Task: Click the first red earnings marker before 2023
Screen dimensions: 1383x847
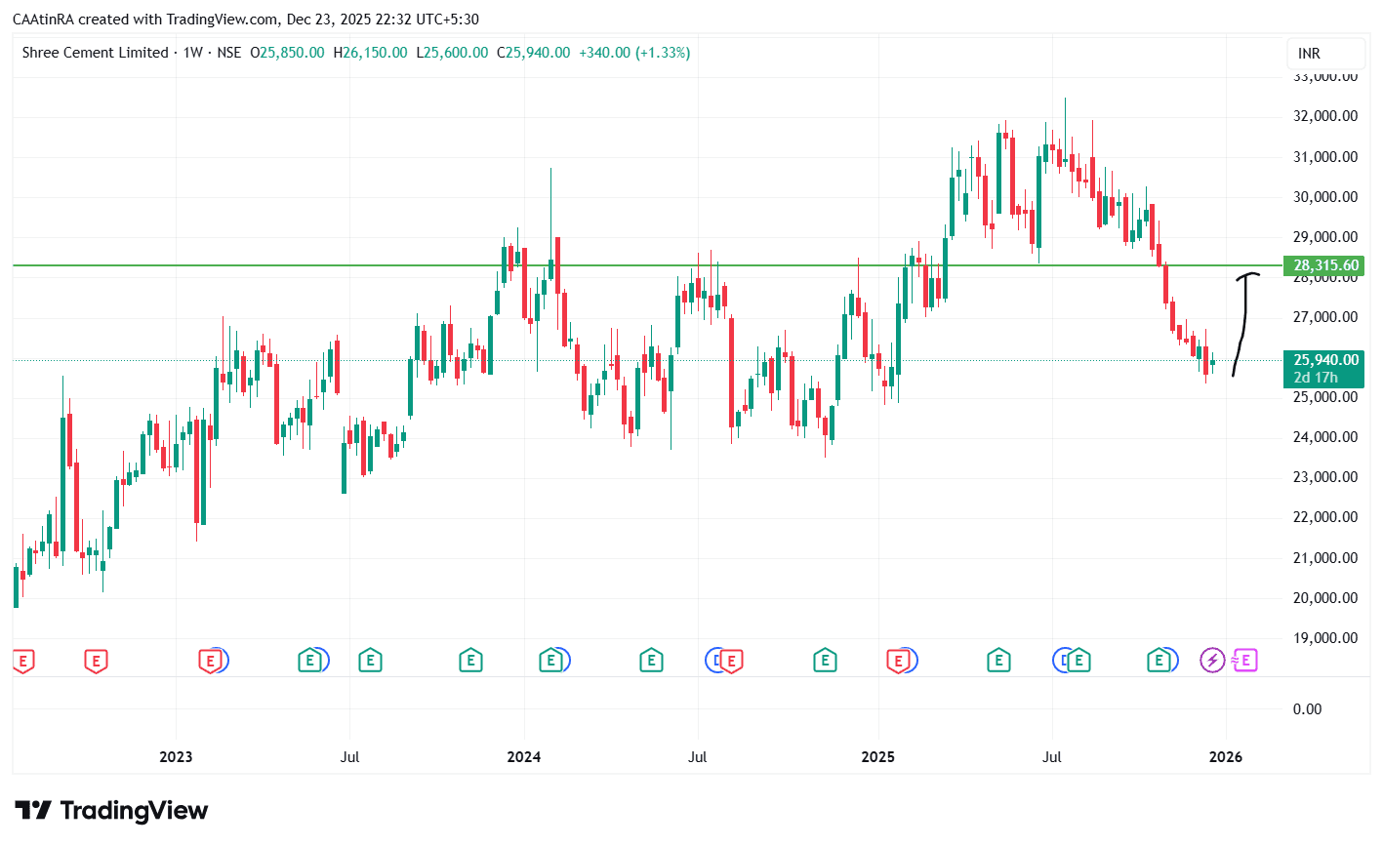Action: point(23,662)
